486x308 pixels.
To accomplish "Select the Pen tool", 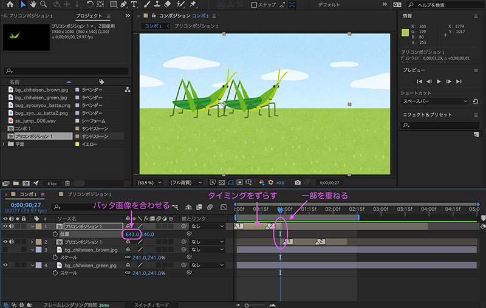I will pyautogui.click(x=123, y=4).
